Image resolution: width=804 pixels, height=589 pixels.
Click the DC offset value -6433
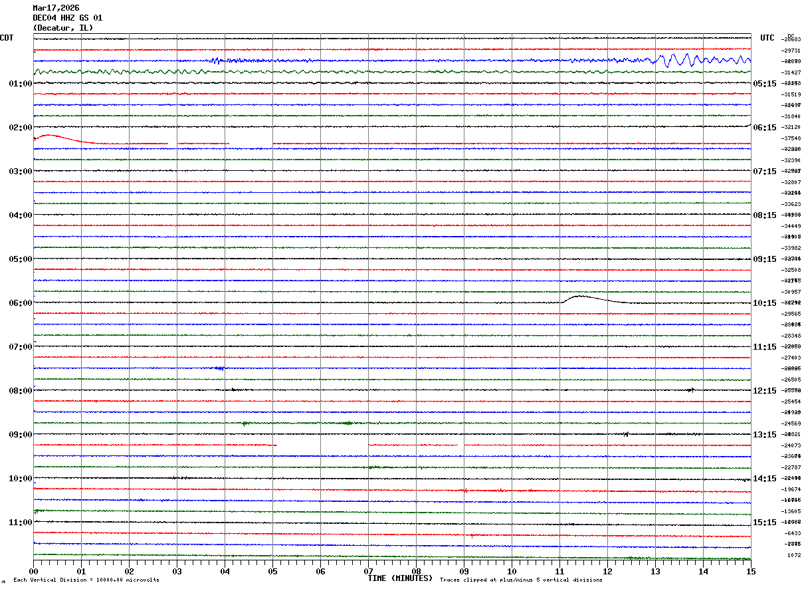(793, 533)
